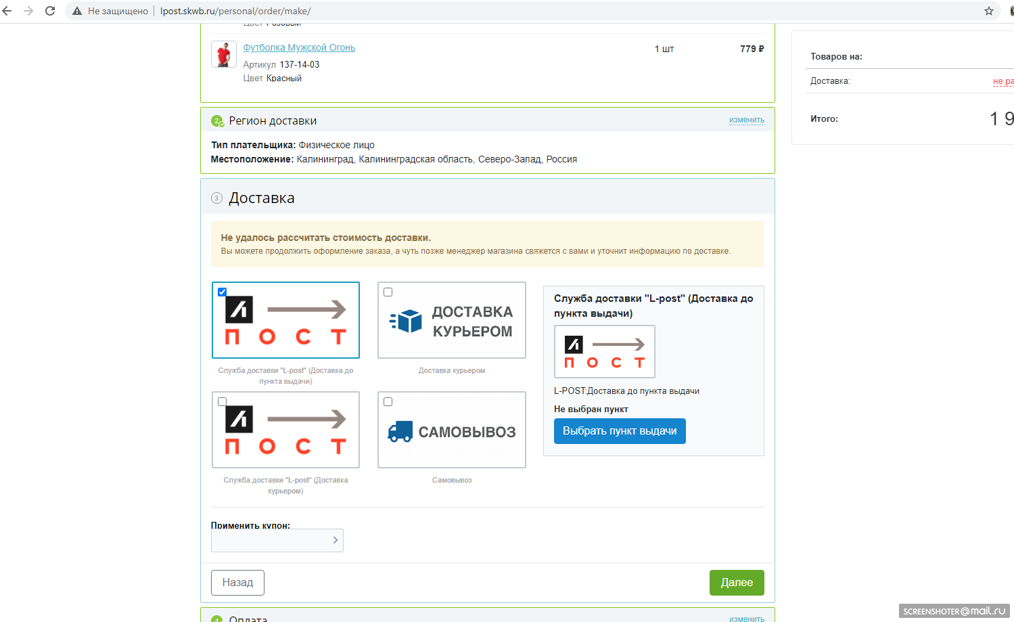Bookmark this page with star icon
1014x622 pixels.
988,11
